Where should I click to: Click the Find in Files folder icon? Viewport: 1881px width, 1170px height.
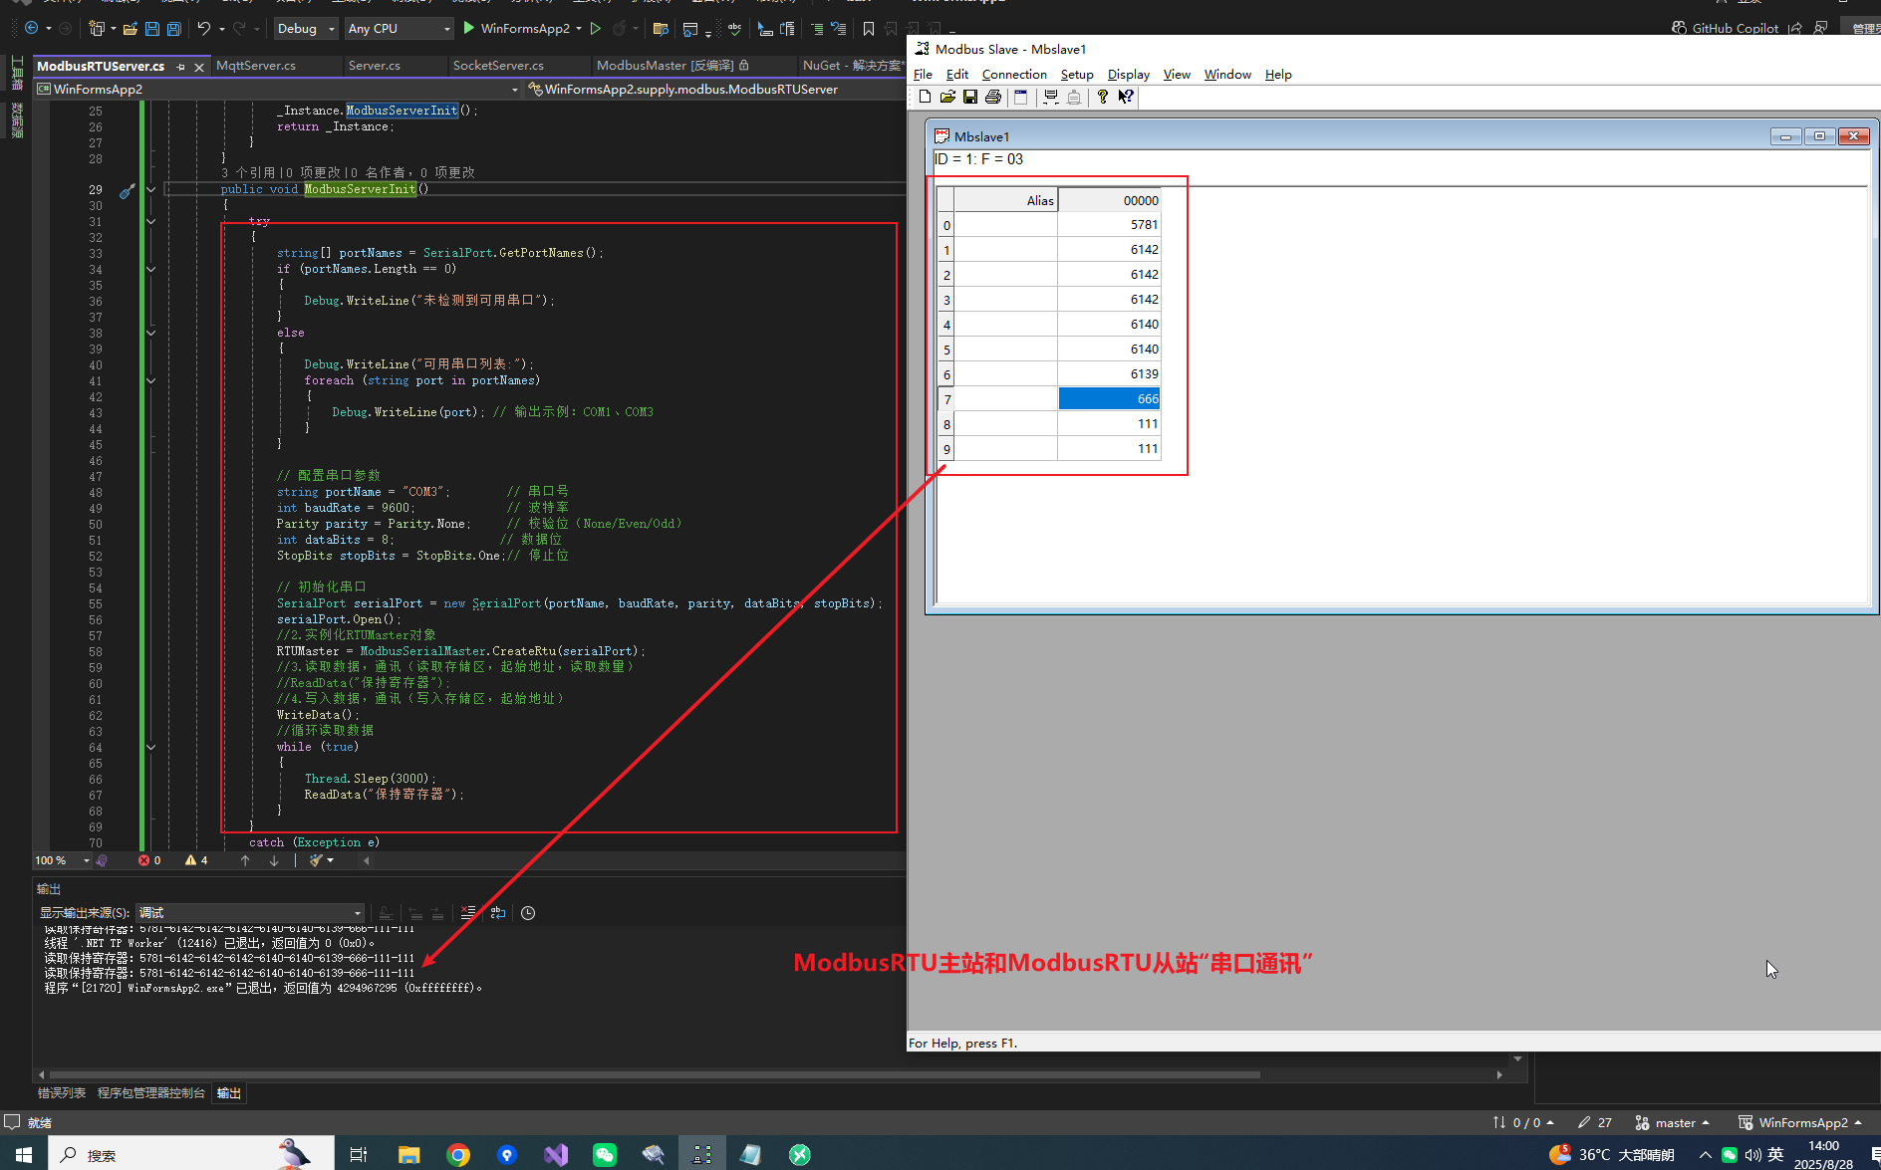(660, 29)
